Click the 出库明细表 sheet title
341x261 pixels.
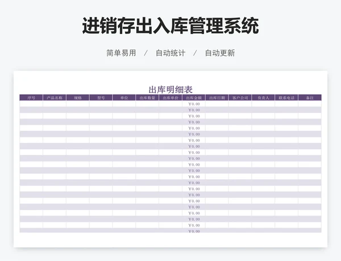170,89
